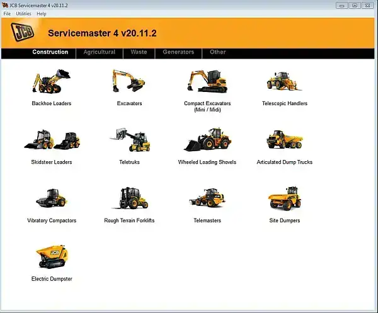378x313 pixels.
Task: Click the Wheeled Loading Shovels picture
Action: [207, 140]
